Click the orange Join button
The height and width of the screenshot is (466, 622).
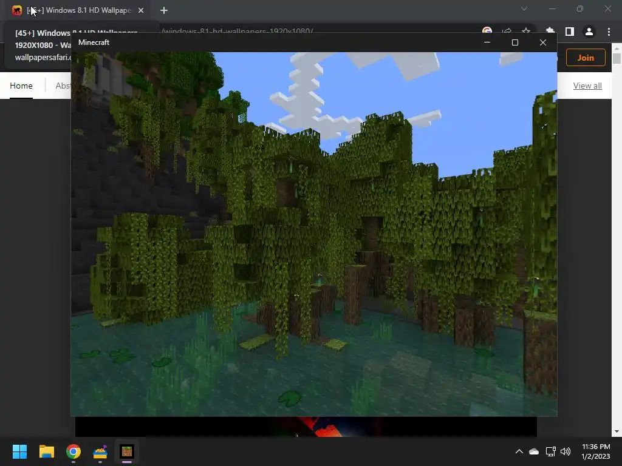tap(586, 58)
